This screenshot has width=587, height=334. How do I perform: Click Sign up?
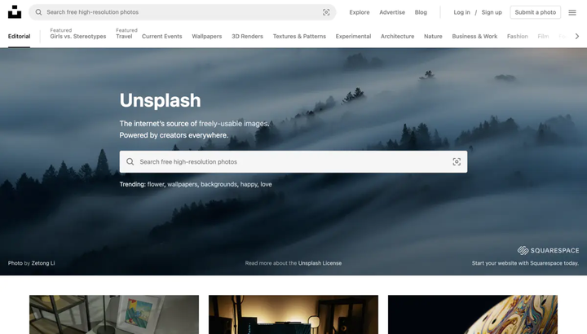click(x=492, y=12)
